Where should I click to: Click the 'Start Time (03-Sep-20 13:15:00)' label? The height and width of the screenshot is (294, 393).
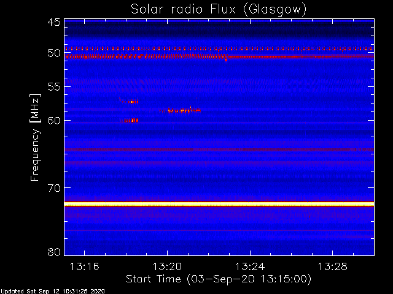pyautogui.click(x=219, y=279)
